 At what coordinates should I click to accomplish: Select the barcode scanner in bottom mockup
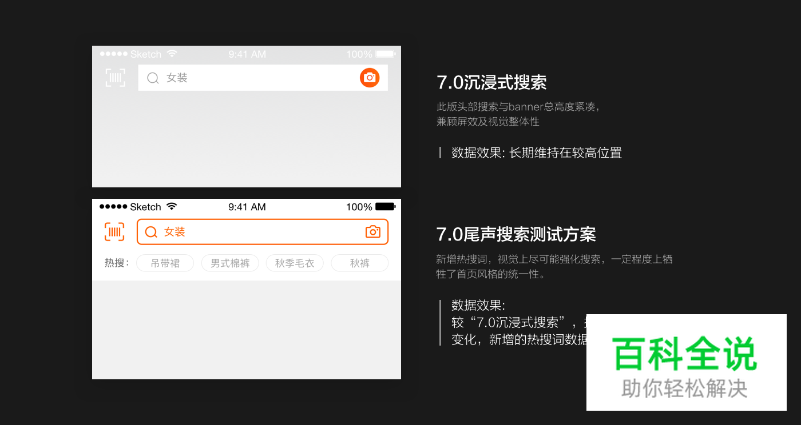click(x=114, y=232)
